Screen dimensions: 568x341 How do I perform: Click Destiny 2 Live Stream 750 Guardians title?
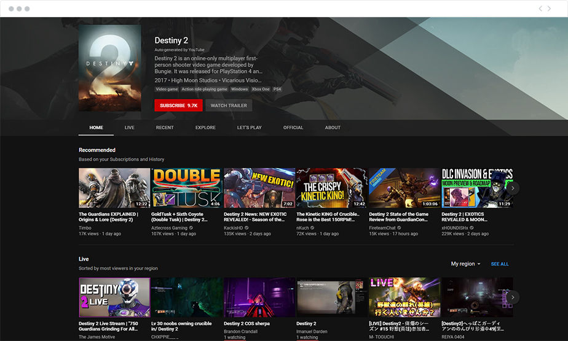pyautogui.click(x=108, y=326)
